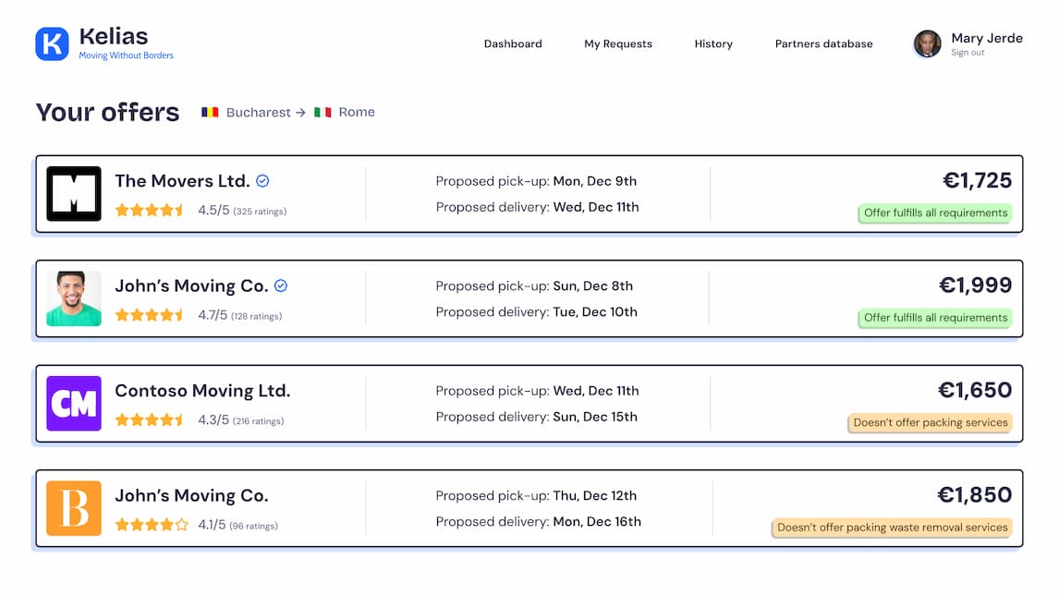Open the Dashboard menu item
This screenshot has width=1059, height=596.
(513, 43)
